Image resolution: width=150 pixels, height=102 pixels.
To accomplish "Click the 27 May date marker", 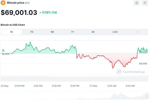I will tap(93, 86).
